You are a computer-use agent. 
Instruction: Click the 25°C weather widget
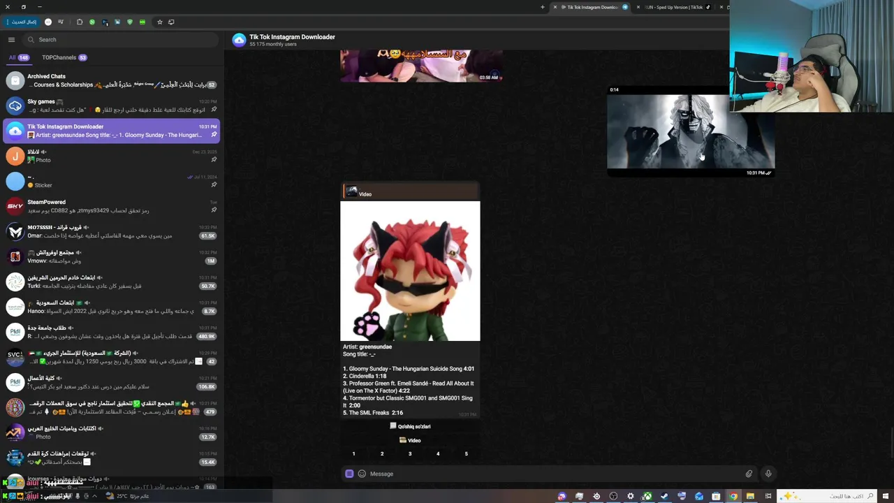[128, 496]
